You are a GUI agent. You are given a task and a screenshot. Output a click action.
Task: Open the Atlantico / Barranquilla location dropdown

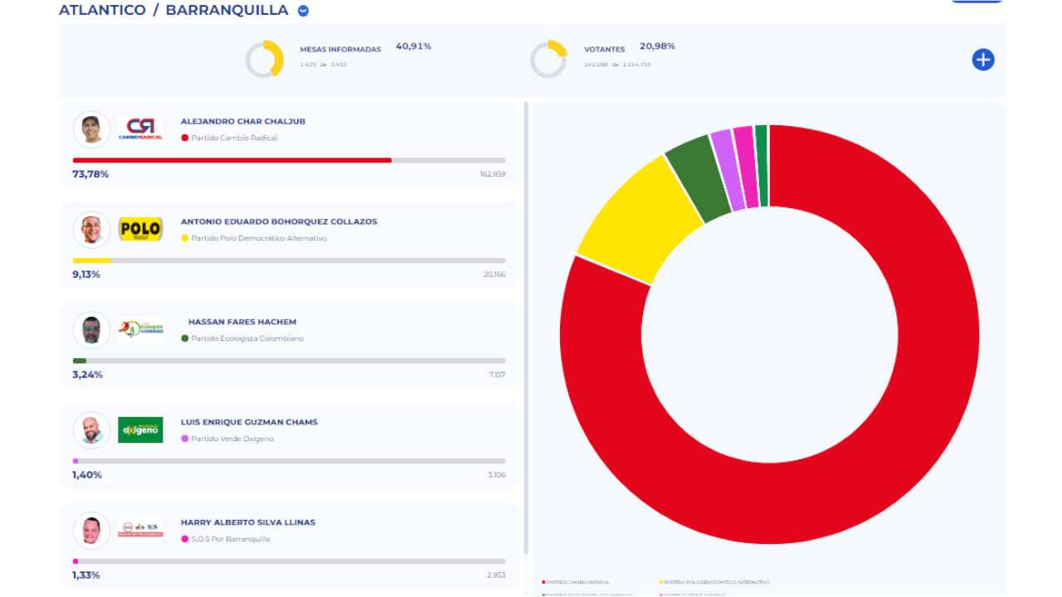[304, 11]
